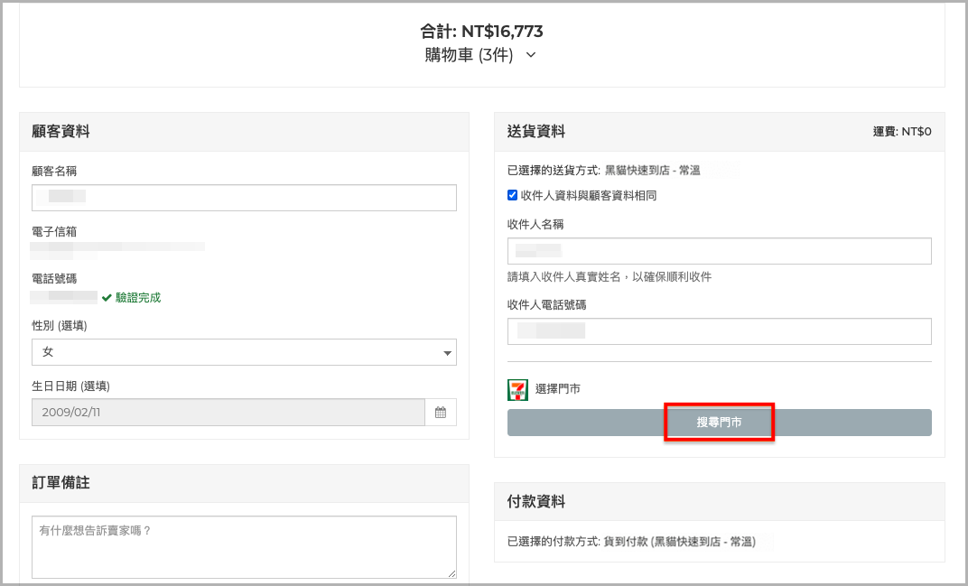Click the 請填入收件人真實姓名 hint text

point(610,276)
